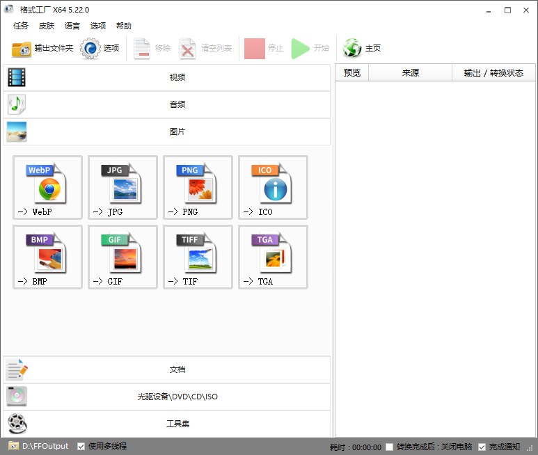Expand the 文档 category panel
Screen dimensions: 538x455
click(167, 369)
